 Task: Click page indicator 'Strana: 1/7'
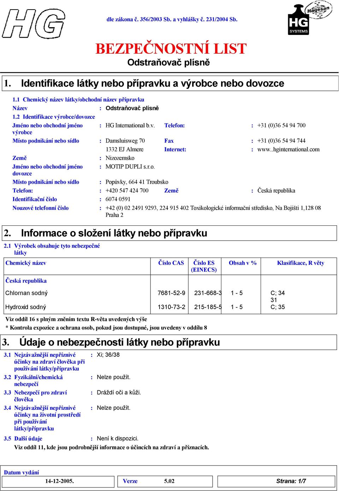291,481
